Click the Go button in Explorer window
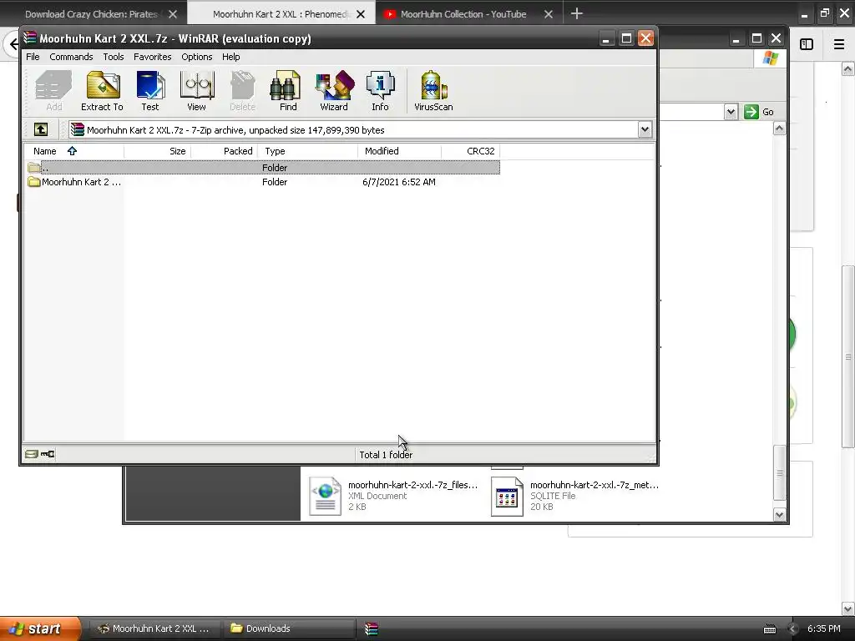Image resolution: width=855 pixels, height=641 pixels. point(759,112)
